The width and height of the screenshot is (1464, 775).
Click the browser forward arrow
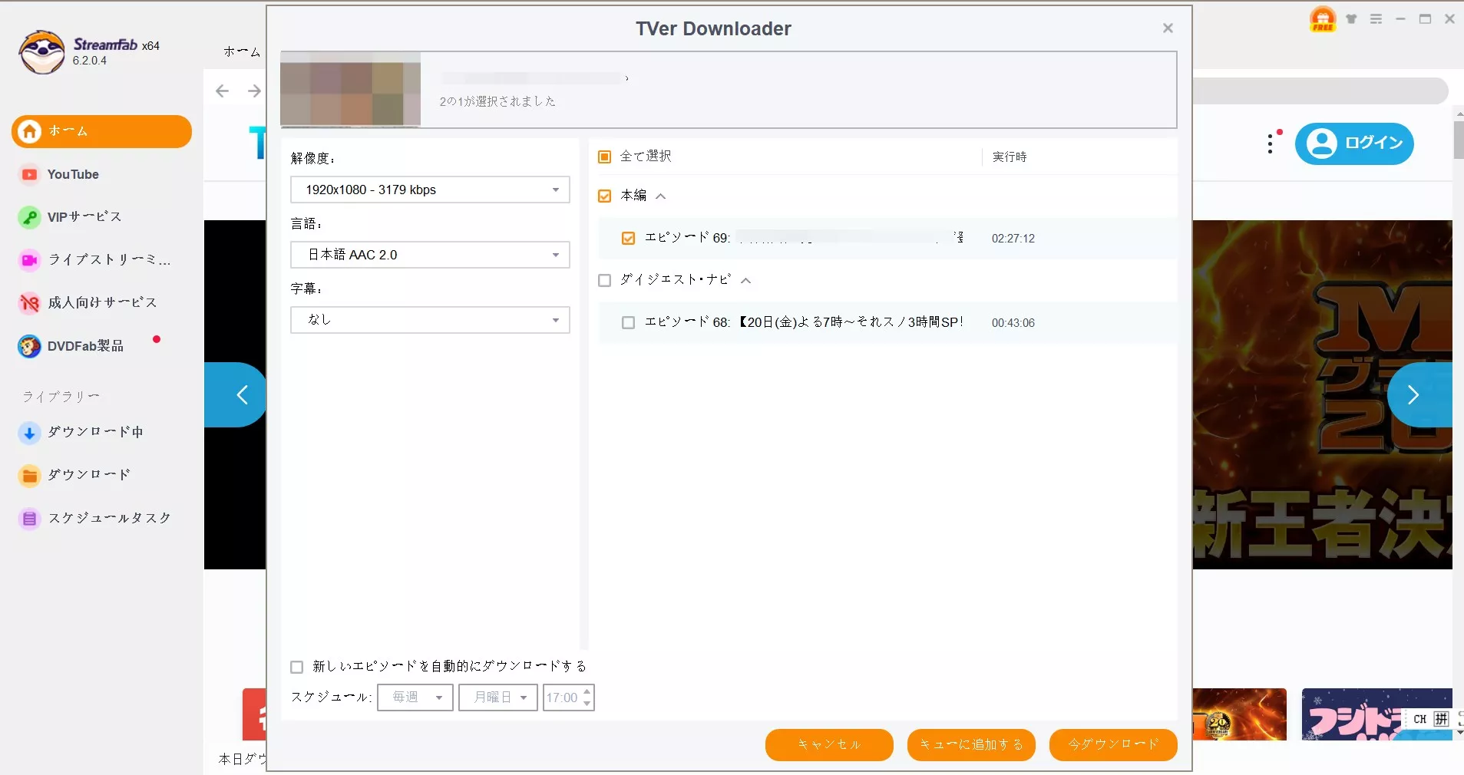[x=254, y=91]
